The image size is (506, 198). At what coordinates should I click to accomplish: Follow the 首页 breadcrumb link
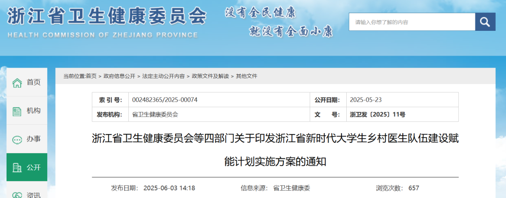(91, 76)
